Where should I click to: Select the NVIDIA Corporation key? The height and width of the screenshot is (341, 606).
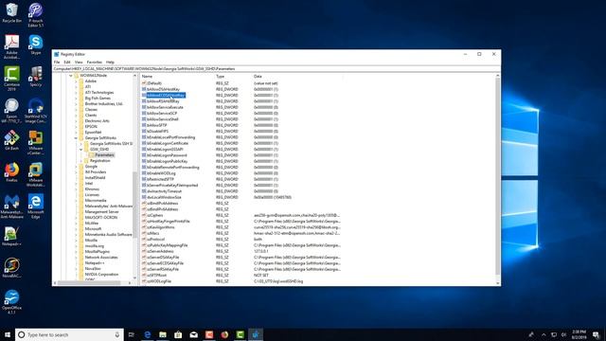coord(101,274)
